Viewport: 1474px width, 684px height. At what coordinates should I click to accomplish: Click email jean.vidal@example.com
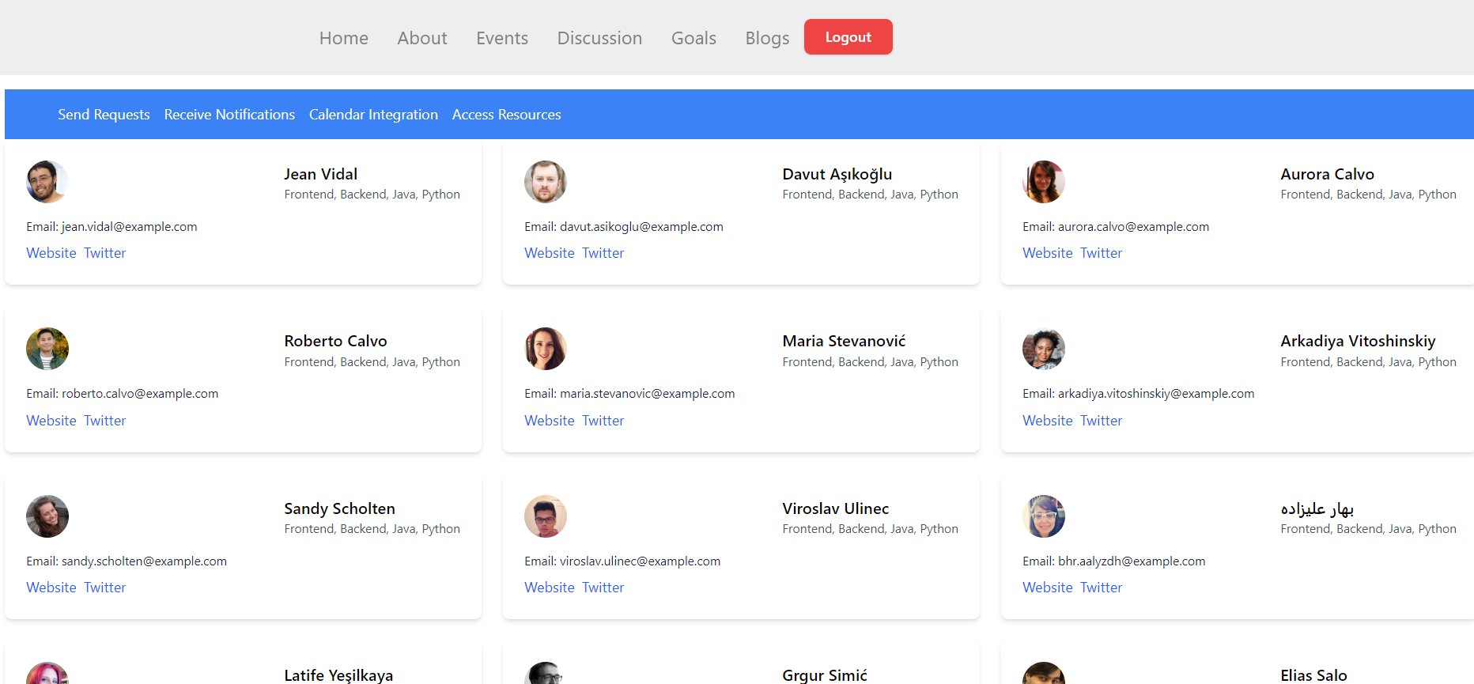click(x=130, y=227)
